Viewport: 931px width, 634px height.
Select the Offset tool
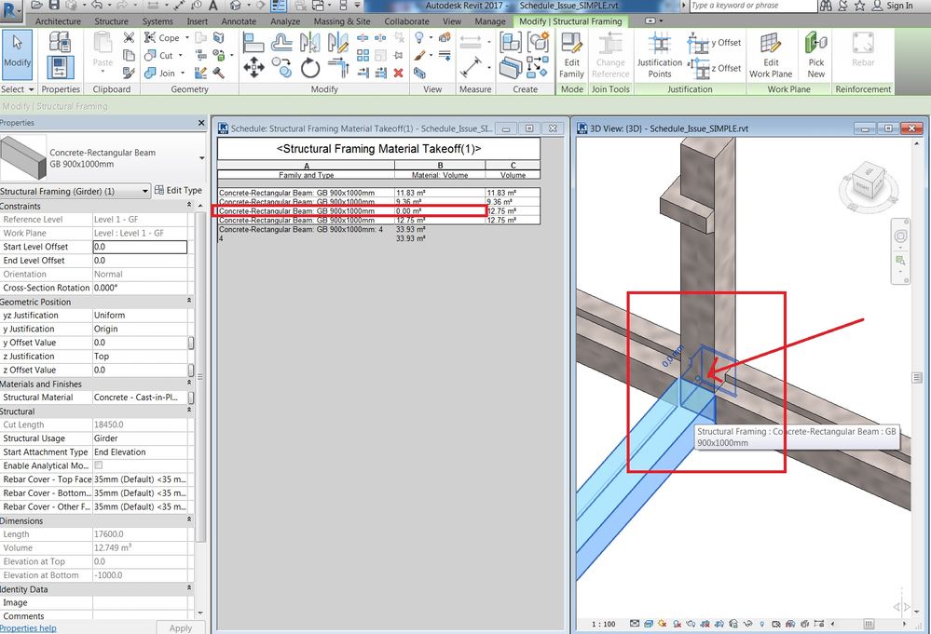[281, 43]
